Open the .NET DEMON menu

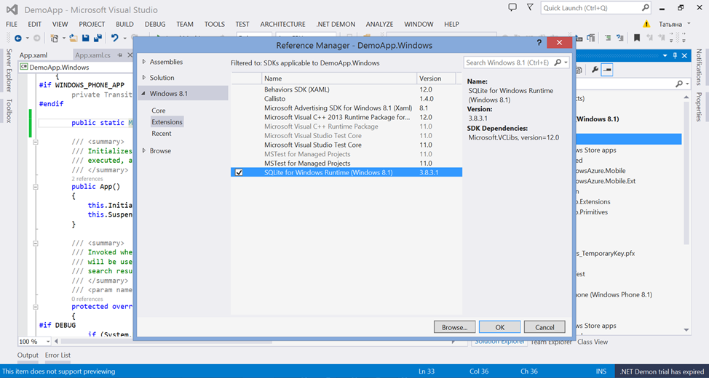(336, 25)
